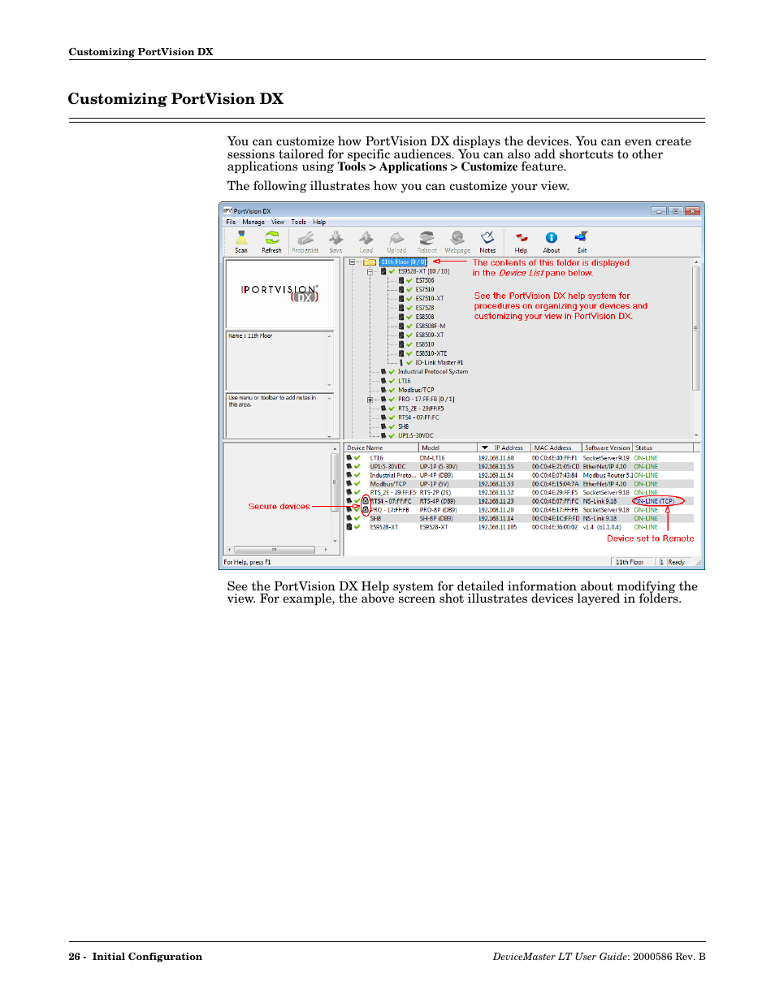Select UP1:5-30VDC in the device tree
This screenshot has height=1003, width=775.
(416, 435)
